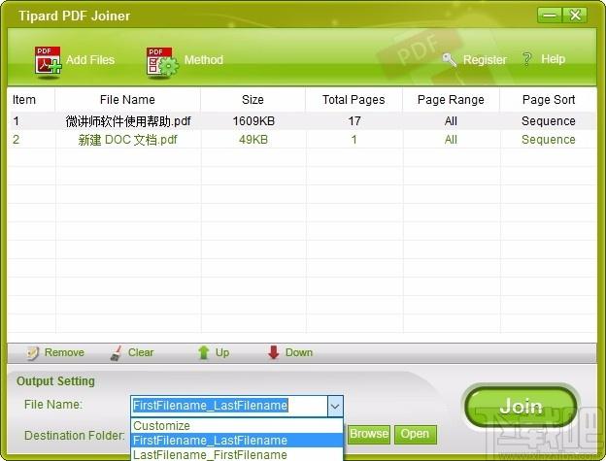This screenshot has height=461, width=606.
Task: Click the File Name column header
Action: [x=127, y=100]
